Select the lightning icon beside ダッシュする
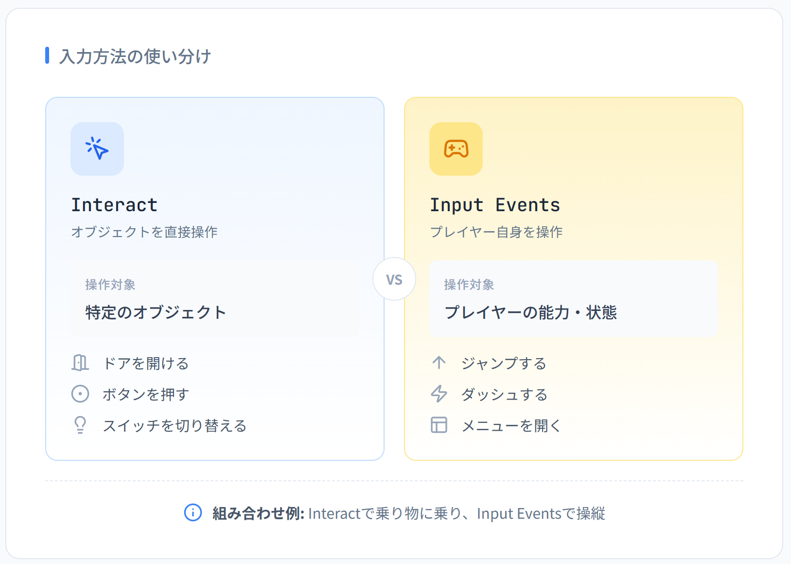791x564 pixels. pyautogui.click(x=439, y=394)
